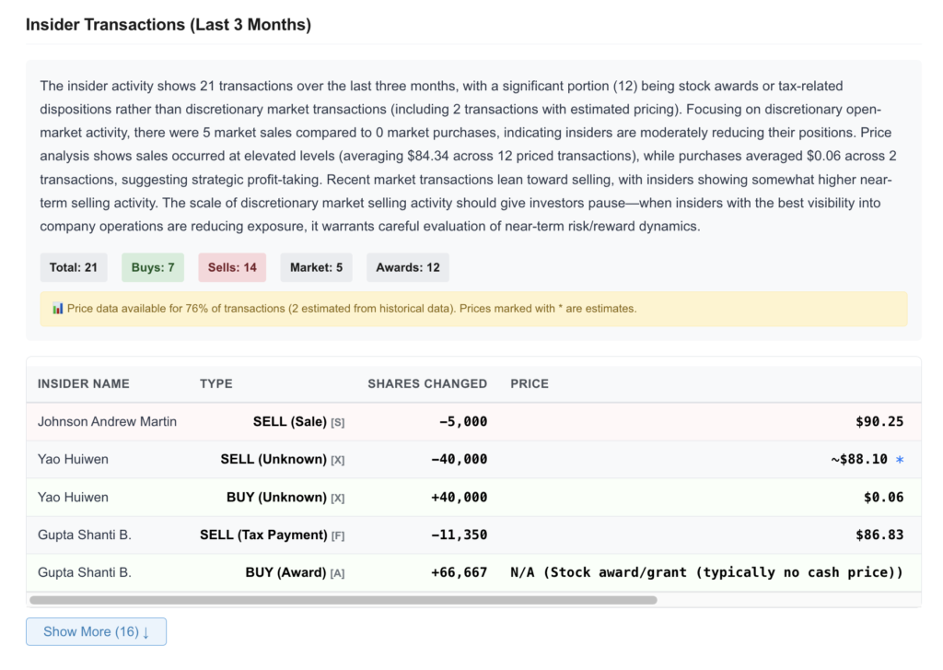The image size is (943, 670).
Task: Click the BUY (Award) [A] type cell
Action: click(x=296, y=572)
